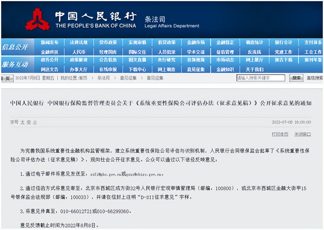Click the 首页 breadcrumb link
This screenshot has height=230, width=324.
(83, 78)
